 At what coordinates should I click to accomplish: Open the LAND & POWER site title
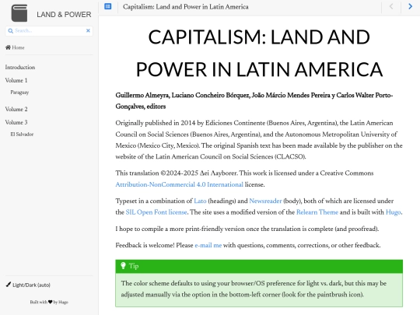coord(64,15)
